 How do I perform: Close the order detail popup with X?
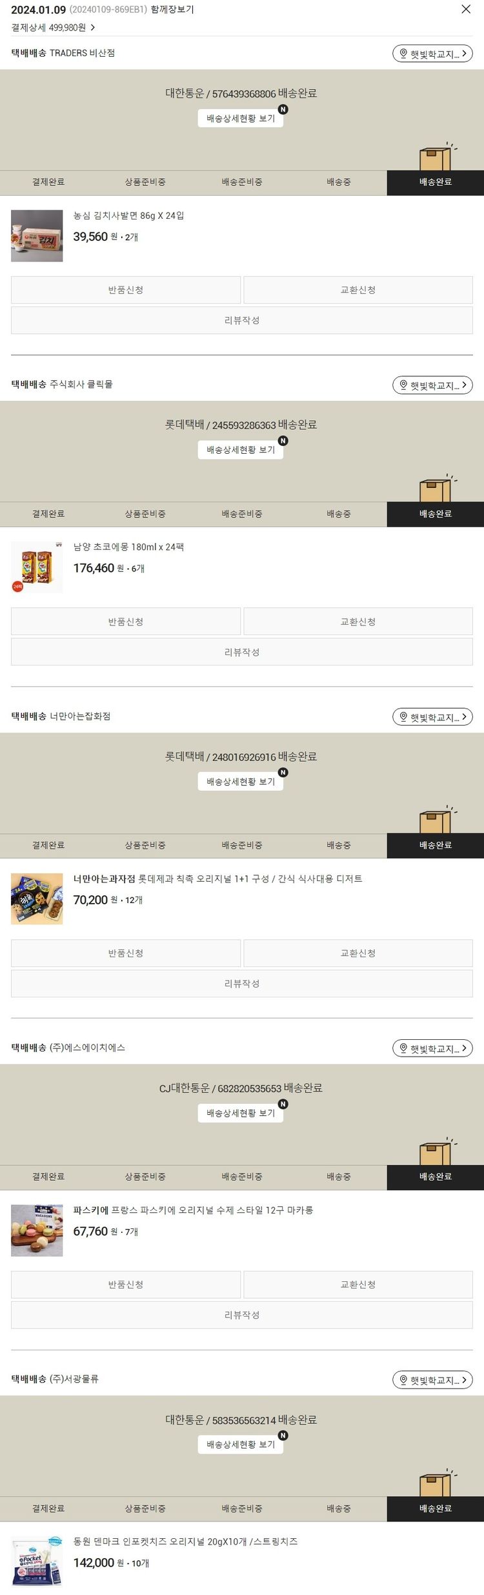point(466,9)
